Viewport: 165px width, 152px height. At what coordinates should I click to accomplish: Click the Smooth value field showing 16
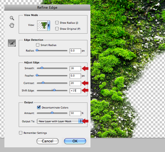tap(75, 69)
